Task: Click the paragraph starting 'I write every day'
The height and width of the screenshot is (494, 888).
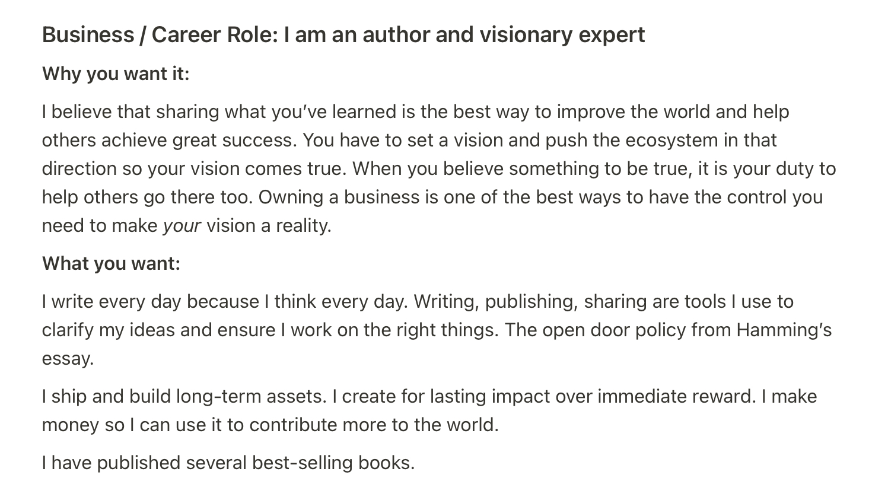Action: click(x=437, y=330)
